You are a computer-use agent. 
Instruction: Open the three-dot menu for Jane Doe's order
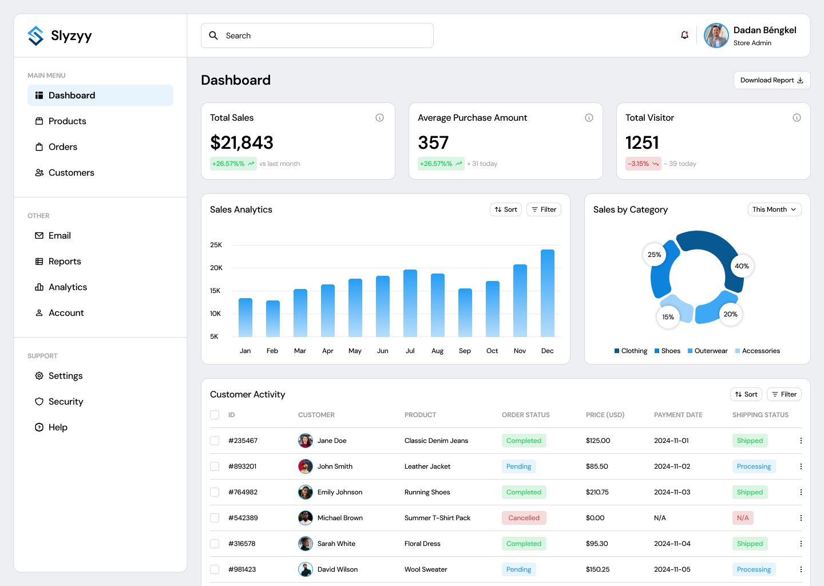click(x=801, y=441)
